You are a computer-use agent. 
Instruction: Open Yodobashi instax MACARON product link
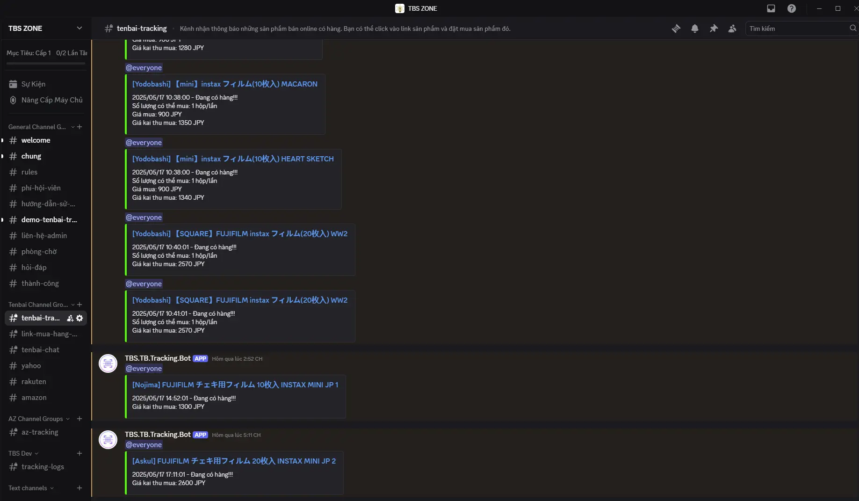(224, 84)
